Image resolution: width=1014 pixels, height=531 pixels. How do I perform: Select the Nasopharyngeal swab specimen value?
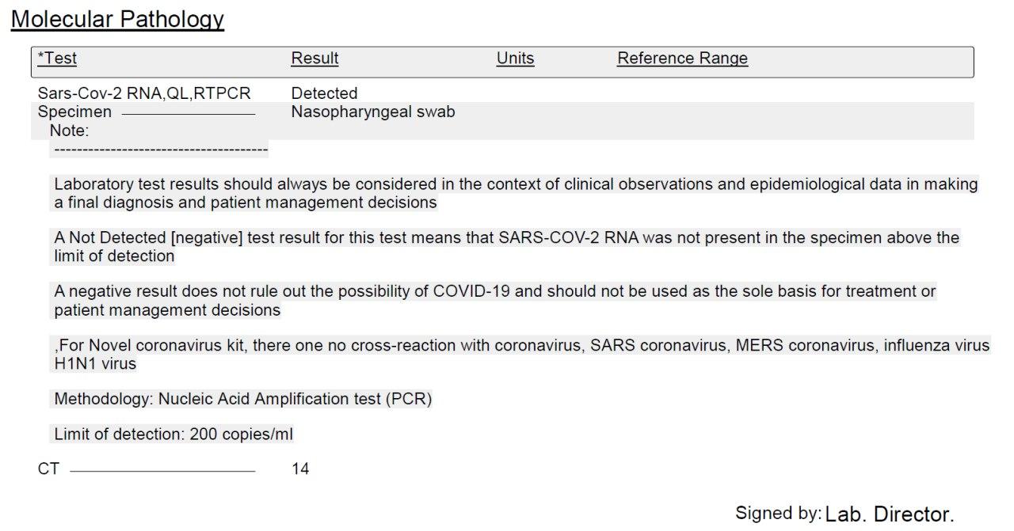point(373,112)
